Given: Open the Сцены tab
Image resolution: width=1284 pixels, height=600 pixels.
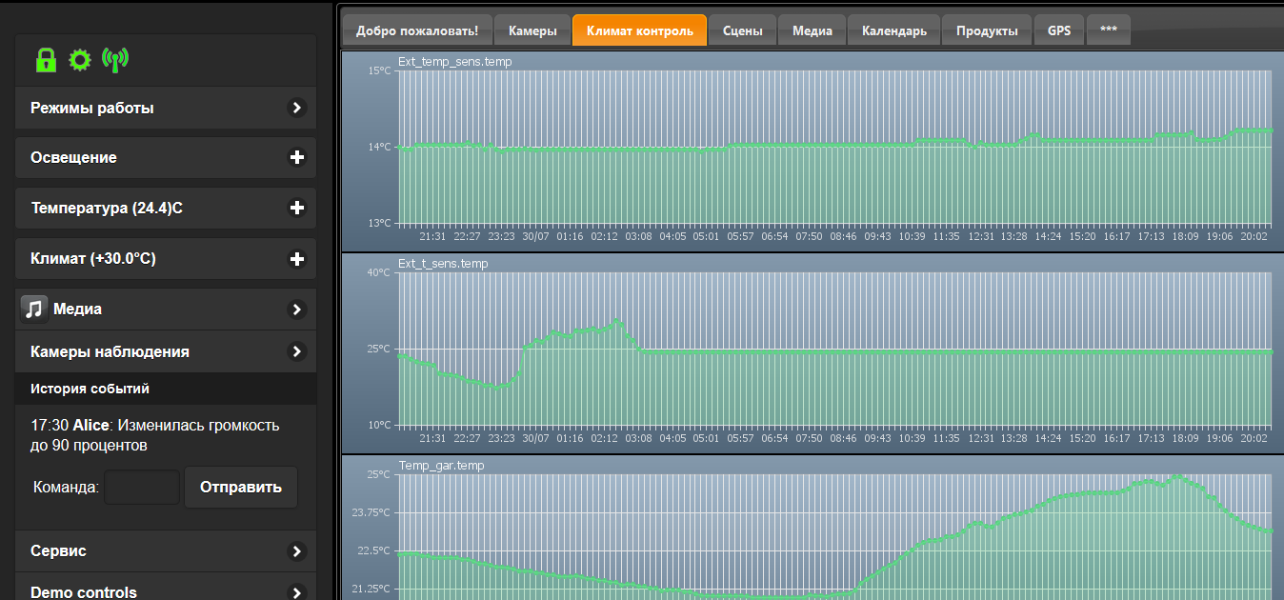Looking at the screenshot, I should tap(742, 30).
